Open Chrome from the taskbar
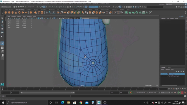This screenshot has width=187, height=105. [81, 102]
